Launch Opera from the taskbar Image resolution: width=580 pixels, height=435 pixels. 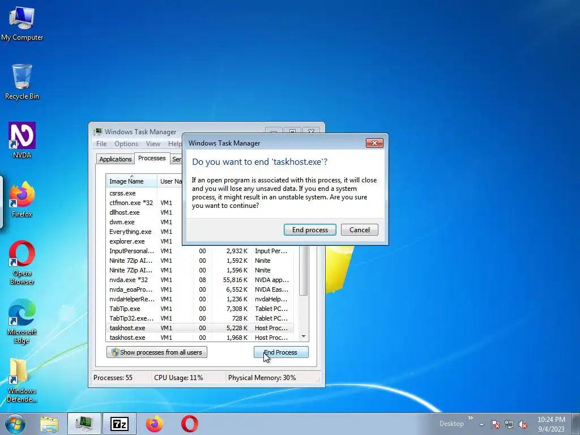click(189, 424)
